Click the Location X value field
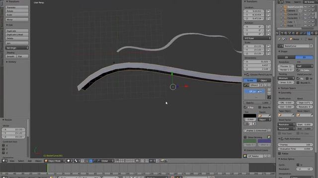Viewport: 318px width, 178px height. tap(254, 11)
